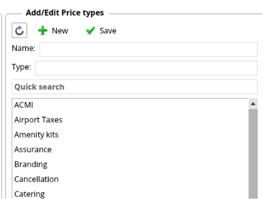Click the green plus New icon
This screenshot has height=199, width=263.
click(43, 31)
